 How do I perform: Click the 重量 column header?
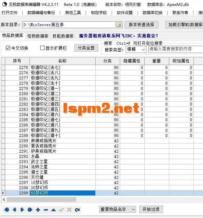click(x=157, y=61)
